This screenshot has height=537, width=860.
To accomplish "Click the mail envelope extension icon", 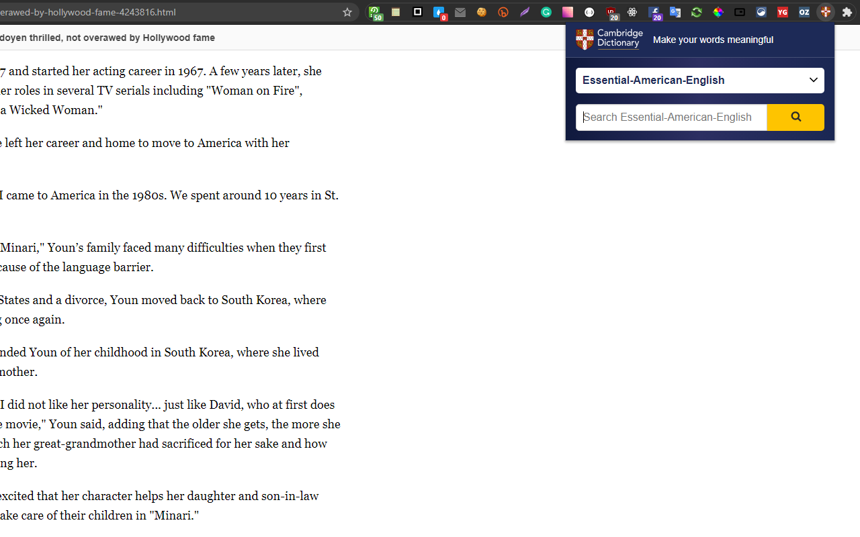I will tap(460, 12).
